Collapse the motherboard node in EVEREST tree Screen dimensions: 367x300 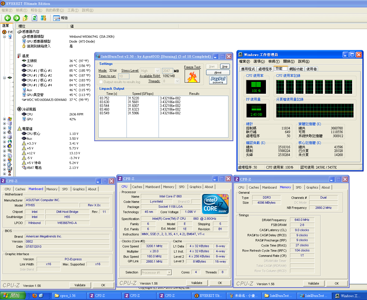click(4, 78)
